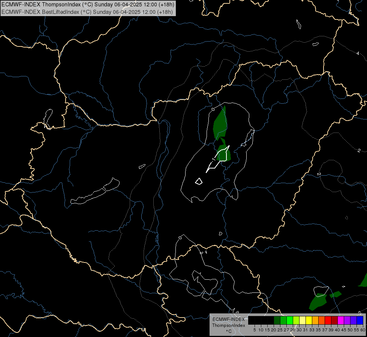Click legend tick value 39

[331, 330]
